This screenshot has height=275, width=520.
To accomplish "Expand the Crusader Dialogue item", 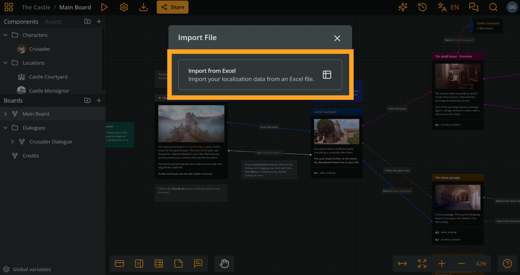I will (x=12, y=142).
